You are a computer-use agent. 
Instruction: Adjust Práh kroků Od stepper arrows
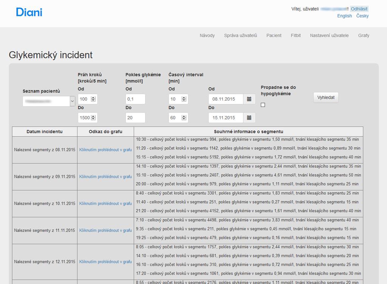[x=93, y=99]
